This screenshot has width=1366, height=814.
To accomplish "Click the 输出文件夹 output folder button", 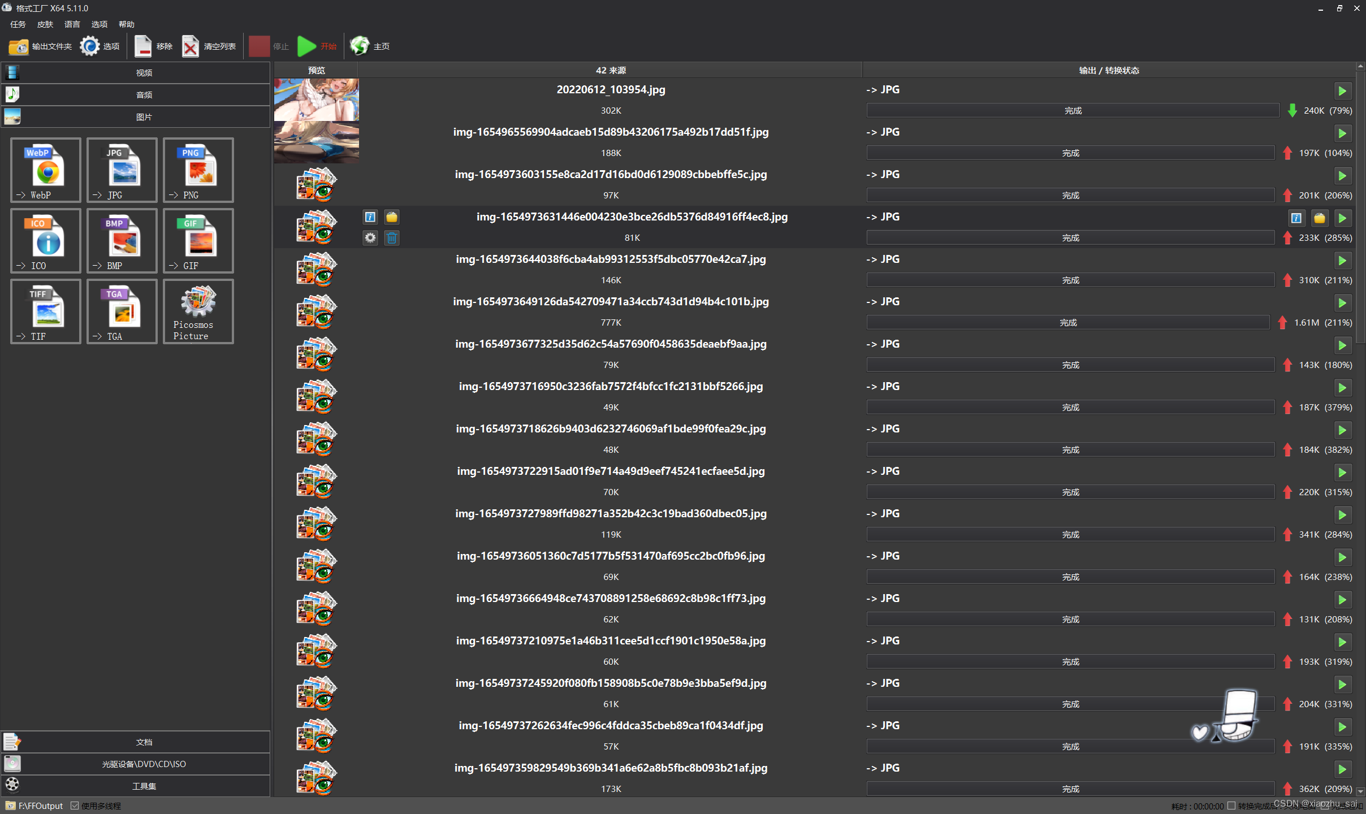I will (x=40, y=46).
